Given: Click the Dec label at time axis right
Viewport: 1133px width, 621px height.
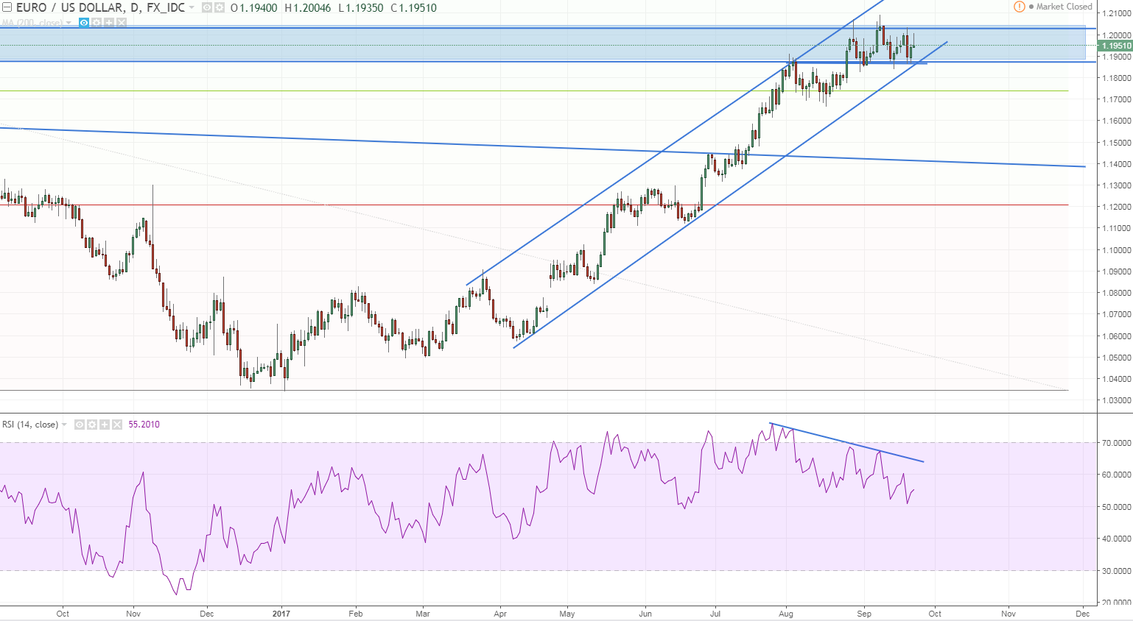Looking at the screenshot, I should coord(1082,614).
